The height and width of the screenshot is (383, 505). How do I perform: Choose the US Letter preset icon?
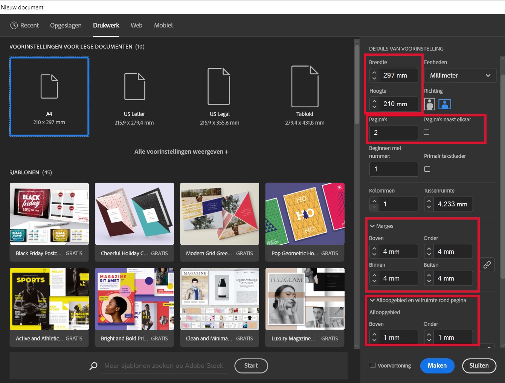point(134,87)
